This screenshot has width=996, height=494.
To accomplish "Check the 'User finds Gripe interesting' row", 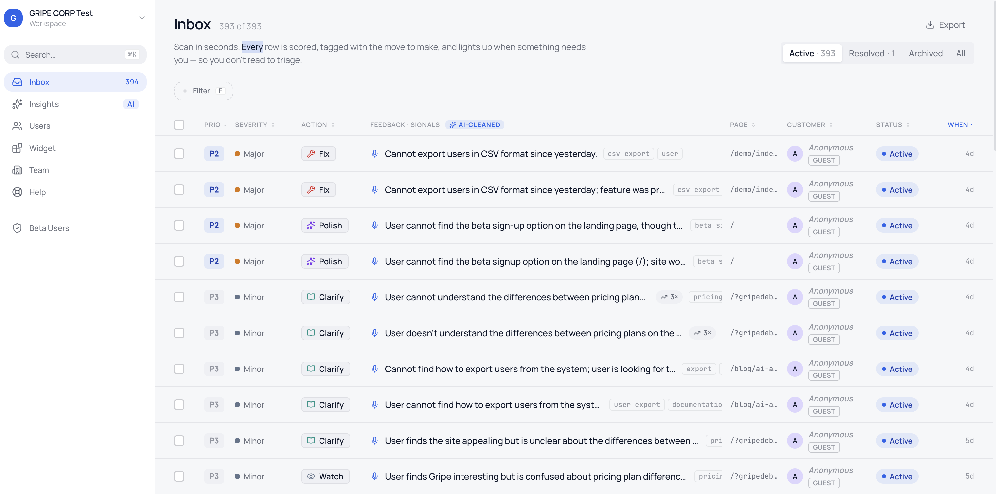I will [x=179, y=476].
